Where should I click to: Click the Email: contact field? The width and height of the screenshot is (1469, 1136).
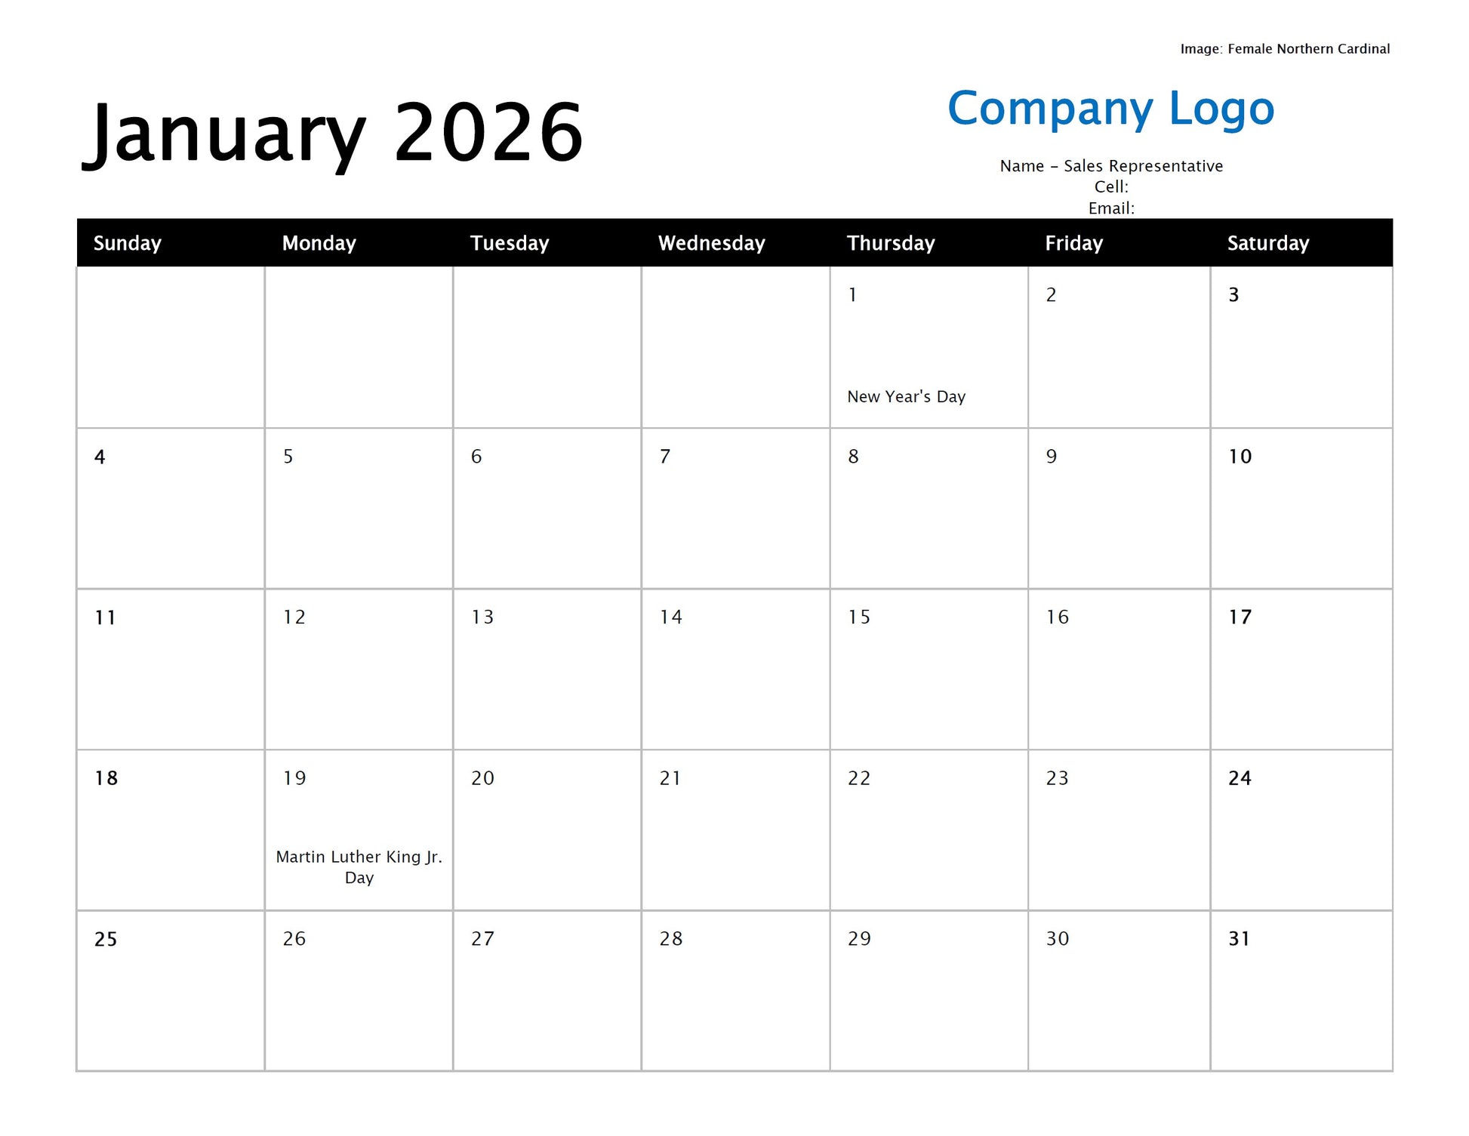click(x=1110, y=208)
